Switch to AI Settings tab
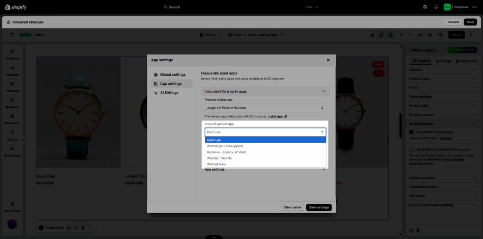Screen dimensions: 483x239 pos(169,93)
